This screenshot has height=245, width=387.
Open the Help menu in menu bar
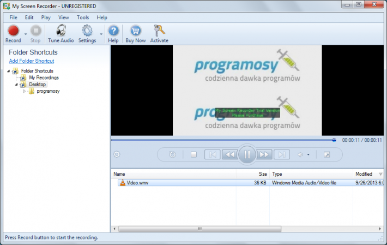pyautogui.click(x=102, y=17)
